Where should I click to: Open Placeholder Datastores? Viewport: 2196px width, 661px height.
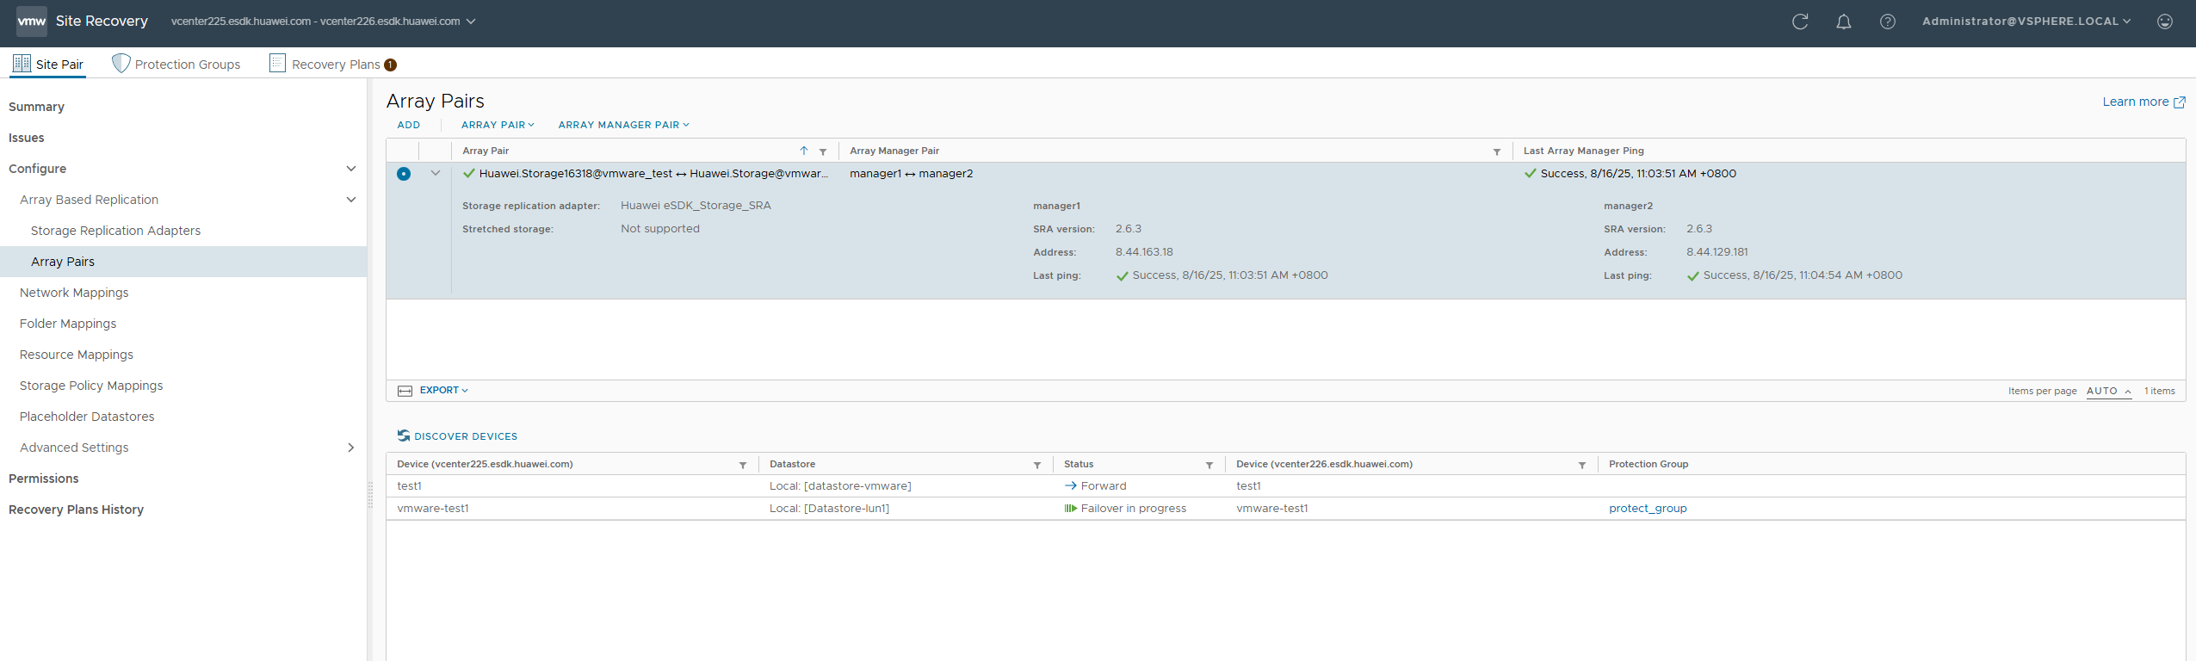pos(87,417)
